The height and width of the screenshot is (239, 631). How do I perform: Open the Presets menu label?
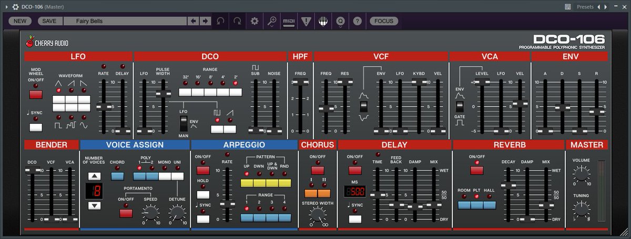point(585,7)
